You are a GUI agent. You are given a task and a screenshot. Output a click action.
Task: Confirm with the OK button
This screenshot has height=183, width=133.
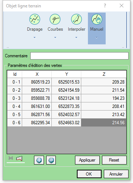[x=89, y=174]
